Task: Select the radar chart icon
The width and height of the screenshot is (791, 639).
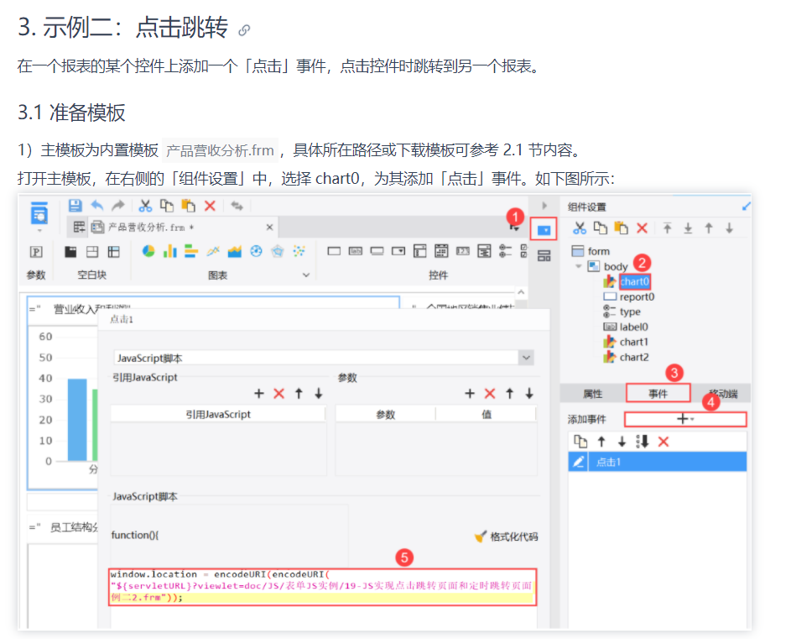Action: 278,251
